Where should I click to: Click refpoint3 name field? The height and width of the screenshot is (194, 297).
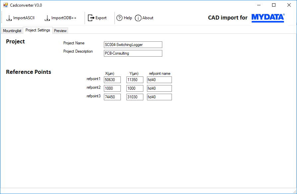159,97
